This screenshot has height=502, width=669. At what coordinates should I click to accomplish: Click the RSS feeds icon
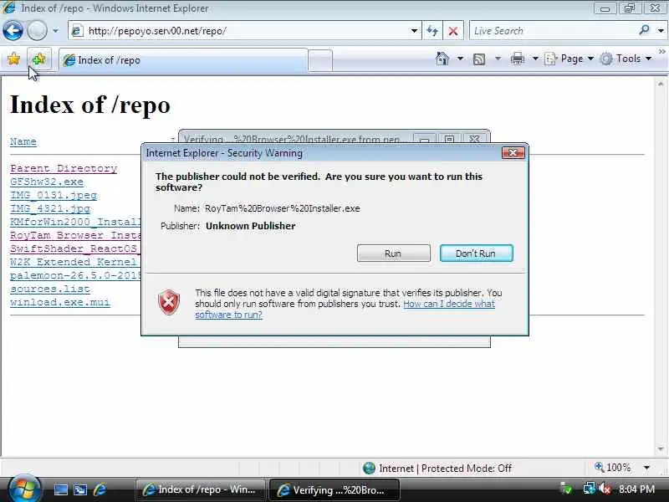click(x=479, y=59)
